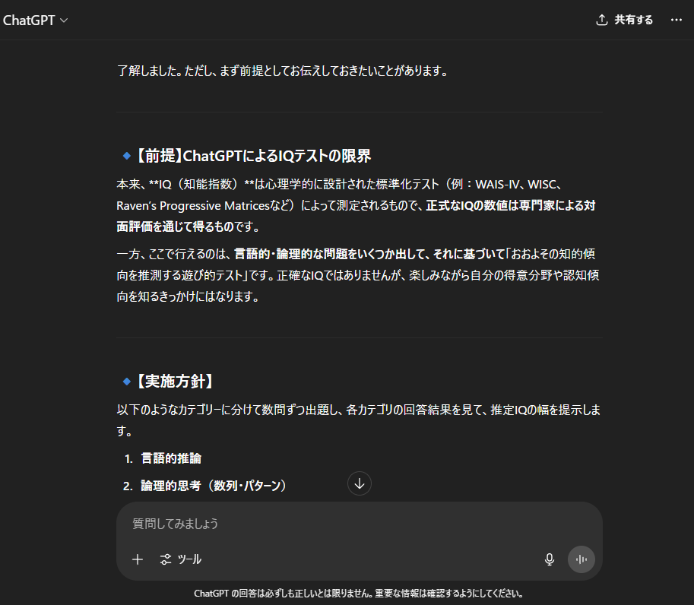Click the text Raven's Progressive Matrices
Image resolution: width=694 pixels, height=605 pixels.
coord(193,206)
